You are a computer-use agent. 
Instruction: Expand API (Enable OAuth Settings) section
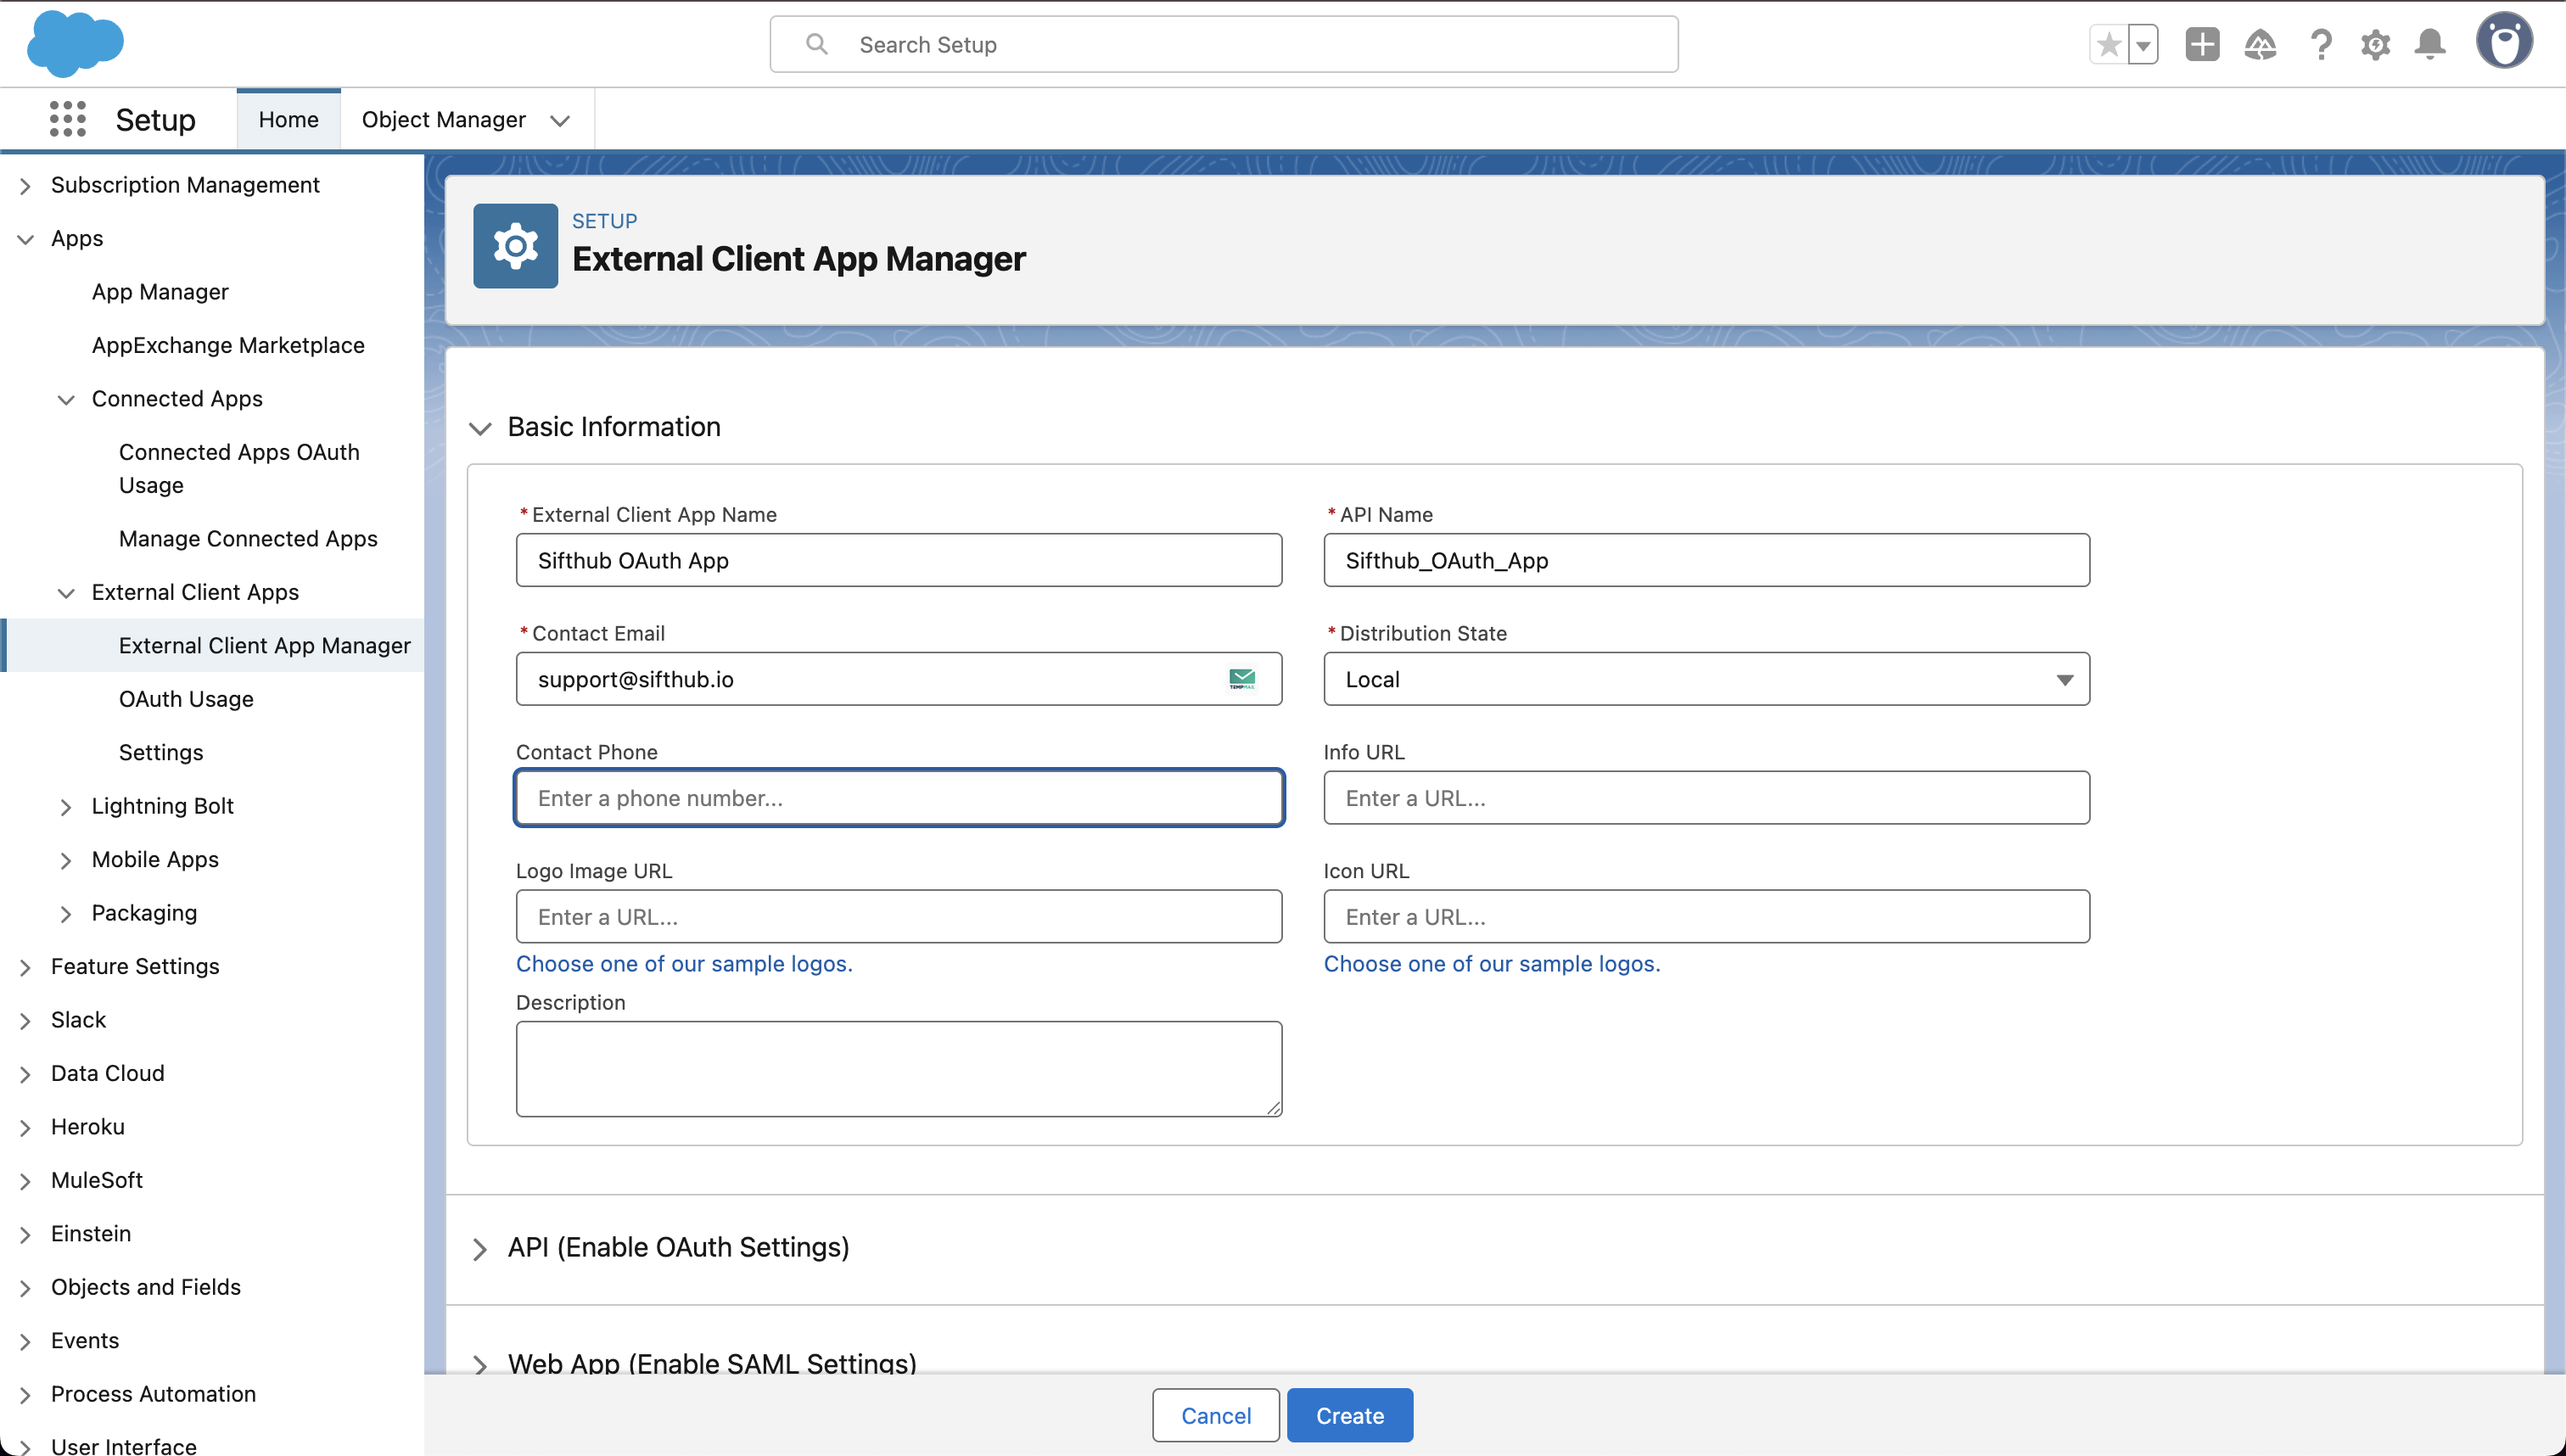click(678, 1247)
